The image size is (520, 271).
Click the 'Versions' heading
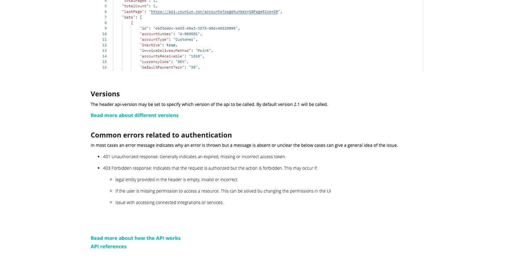pos(105,94)
